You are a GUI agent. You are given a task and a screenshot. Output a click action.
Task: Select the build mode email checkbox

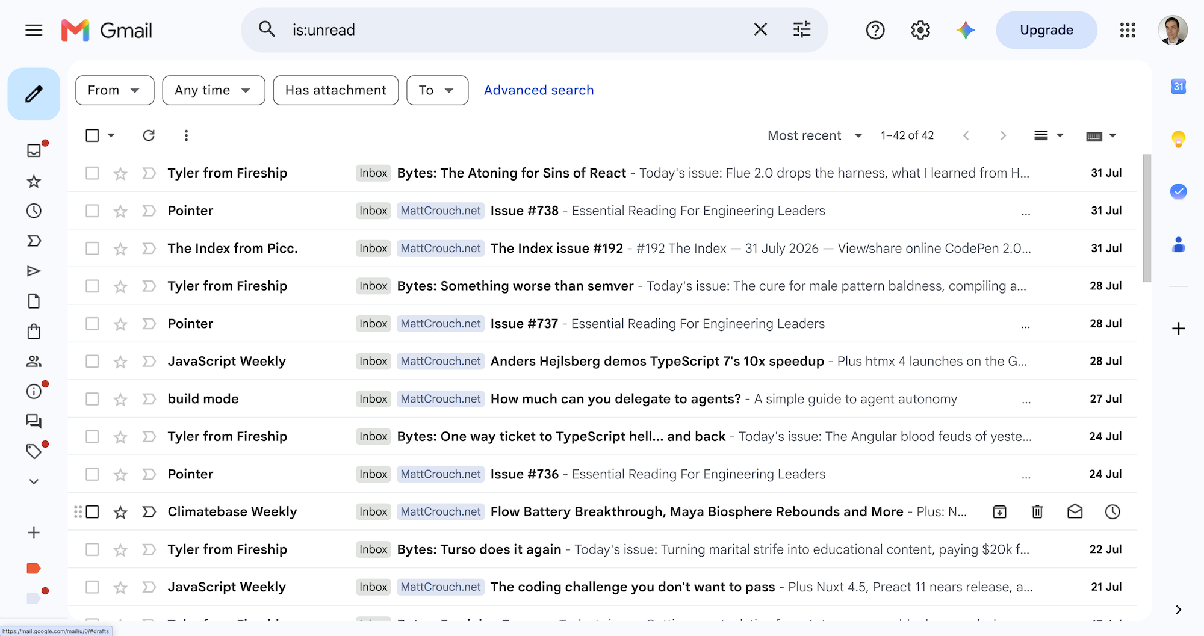[92, 399]
